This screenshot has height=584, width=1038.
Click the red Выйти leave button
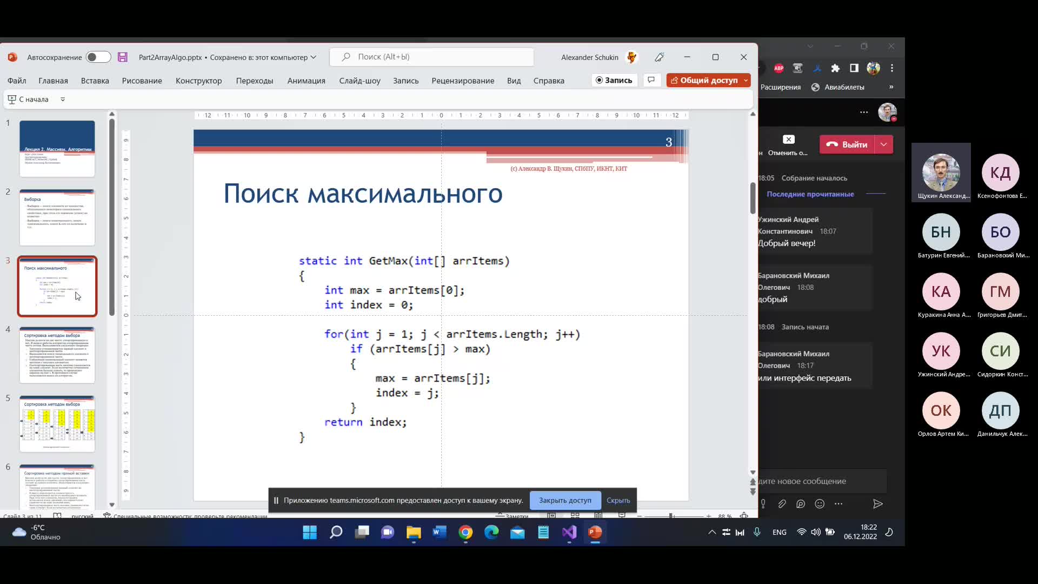pos(847,144)
